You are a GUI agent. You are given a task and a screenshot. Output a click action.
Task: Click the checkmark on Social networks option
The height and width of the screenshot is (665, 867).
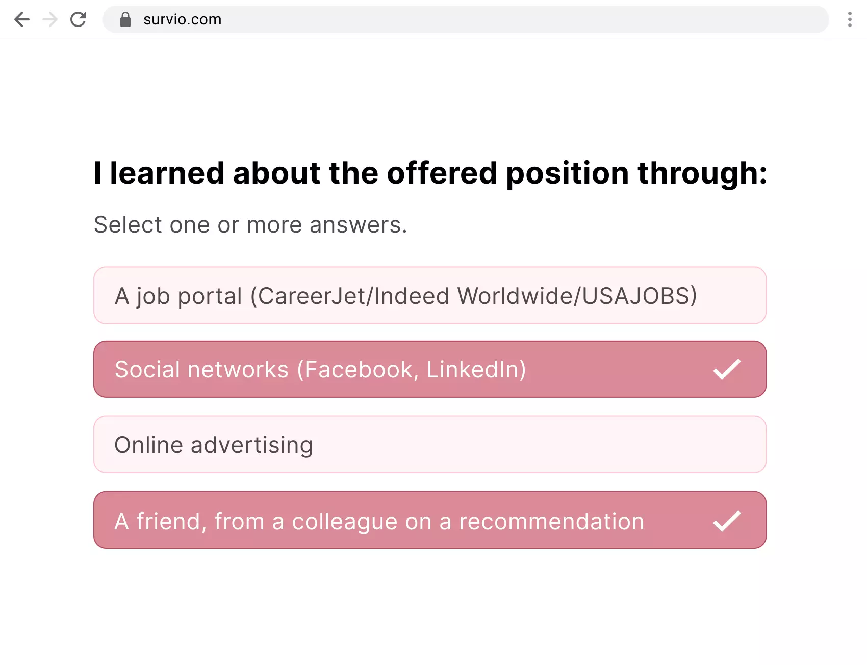tap(726, 369)
